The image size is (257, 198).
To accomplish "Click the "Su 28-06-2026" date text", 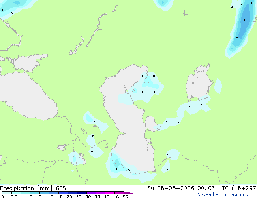I will pos(171,188).
